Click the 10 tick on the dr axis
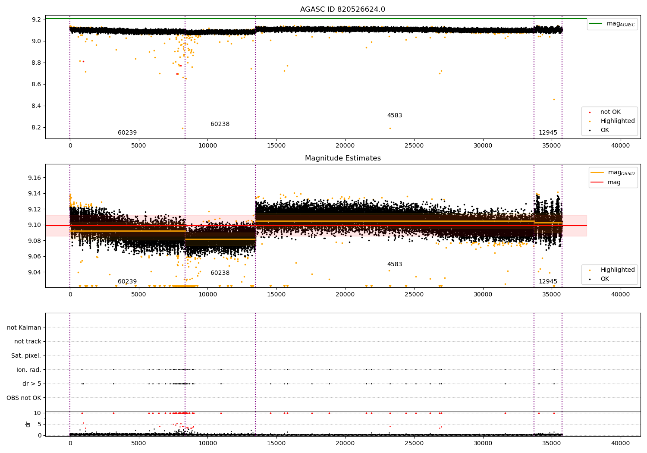647x453 pixels. 38,413
